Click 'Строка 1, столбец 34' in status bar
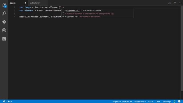Viewport: 183px width, 103px height. [x=122, y=102]
